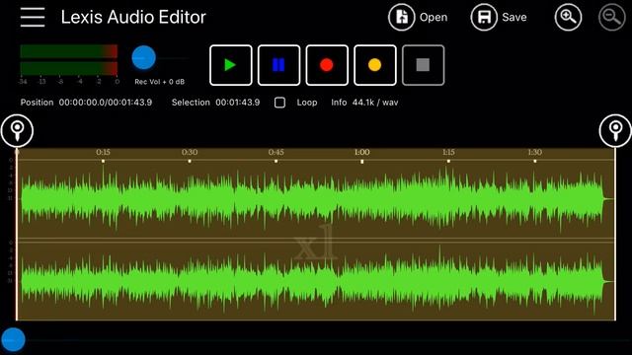Click the Rec Vol + 0 dB label

point(160,82)
